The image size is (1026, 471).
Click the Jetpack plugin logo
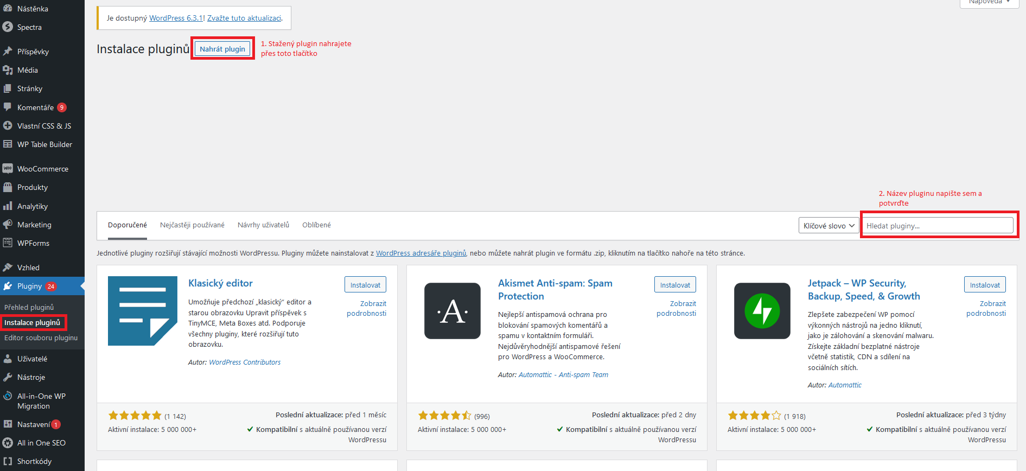click(x=762, y=311)
